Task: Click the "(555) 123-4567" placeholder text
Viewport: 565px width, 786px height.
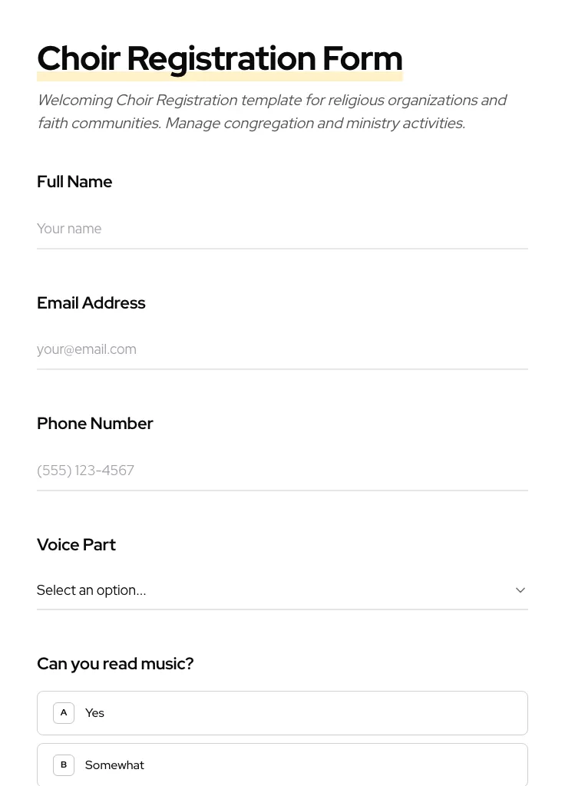Action: coord(85,471)
